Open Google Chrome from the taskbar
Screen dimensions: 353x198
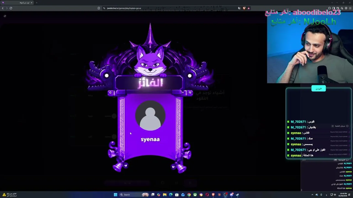pyautogui.click(x=189, y=195)
